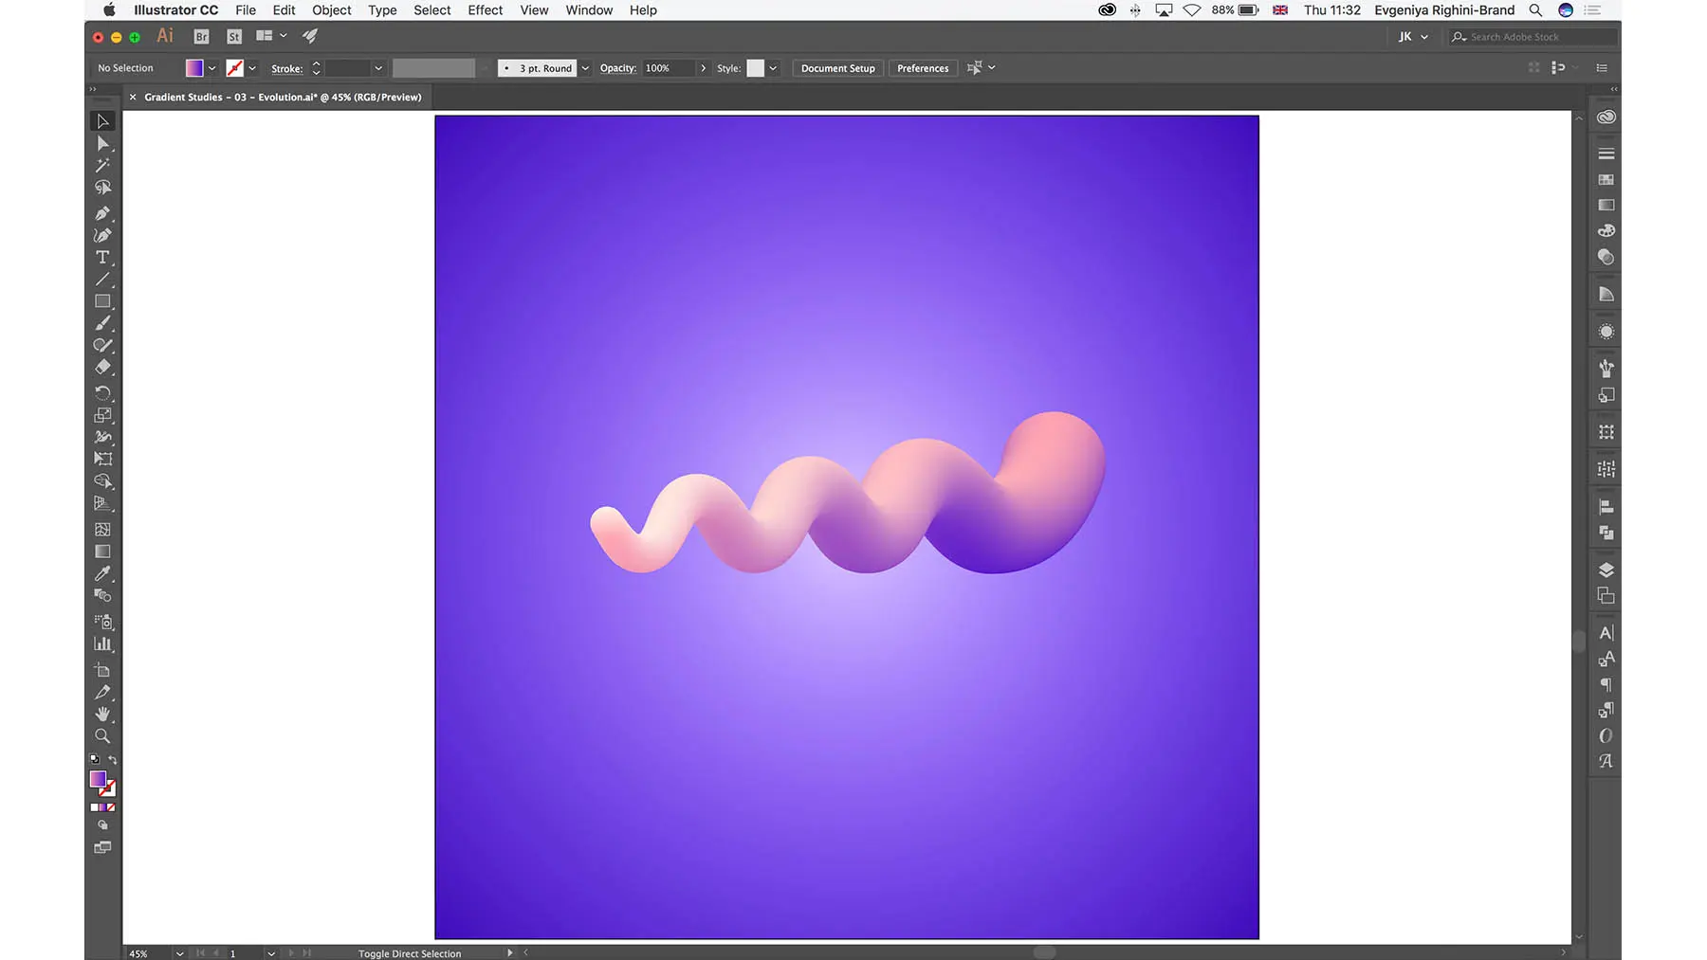Screen dimensions: 1707x960
Task: Open the 3 pt. Round brush dropdown
Action: point(585,68)
